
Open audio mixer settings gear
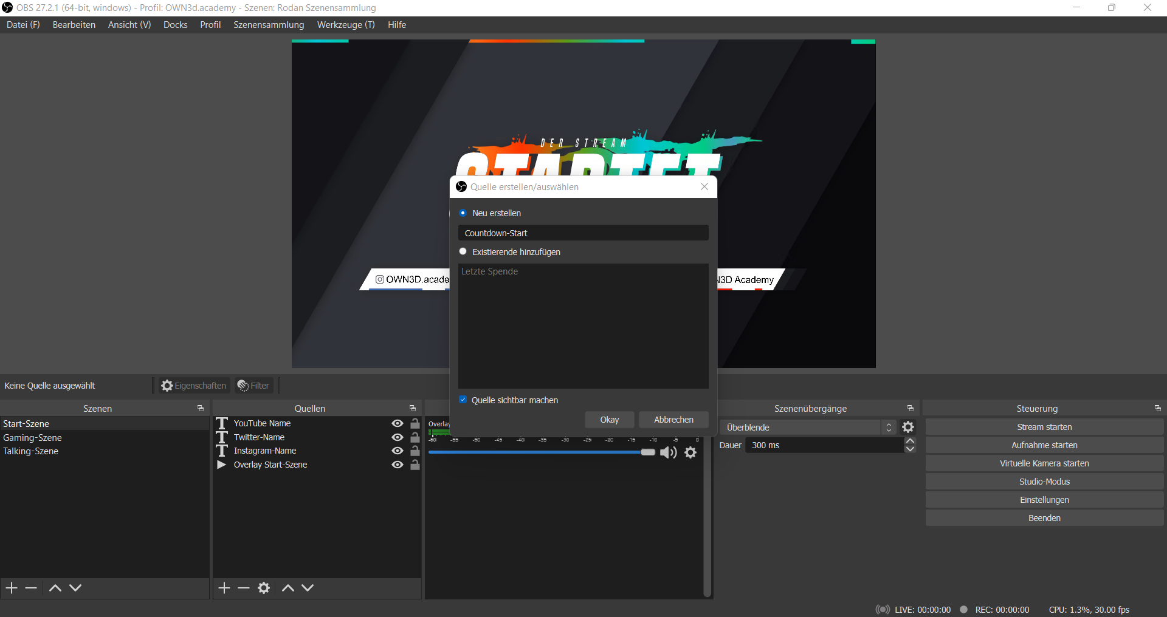(690, 452)
